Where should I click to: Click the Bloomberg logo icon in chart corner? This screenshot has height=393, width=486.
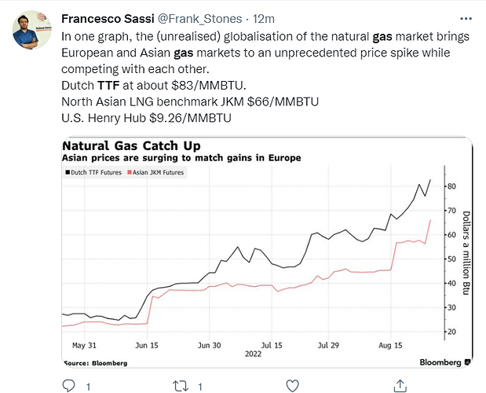pos(468,362)
